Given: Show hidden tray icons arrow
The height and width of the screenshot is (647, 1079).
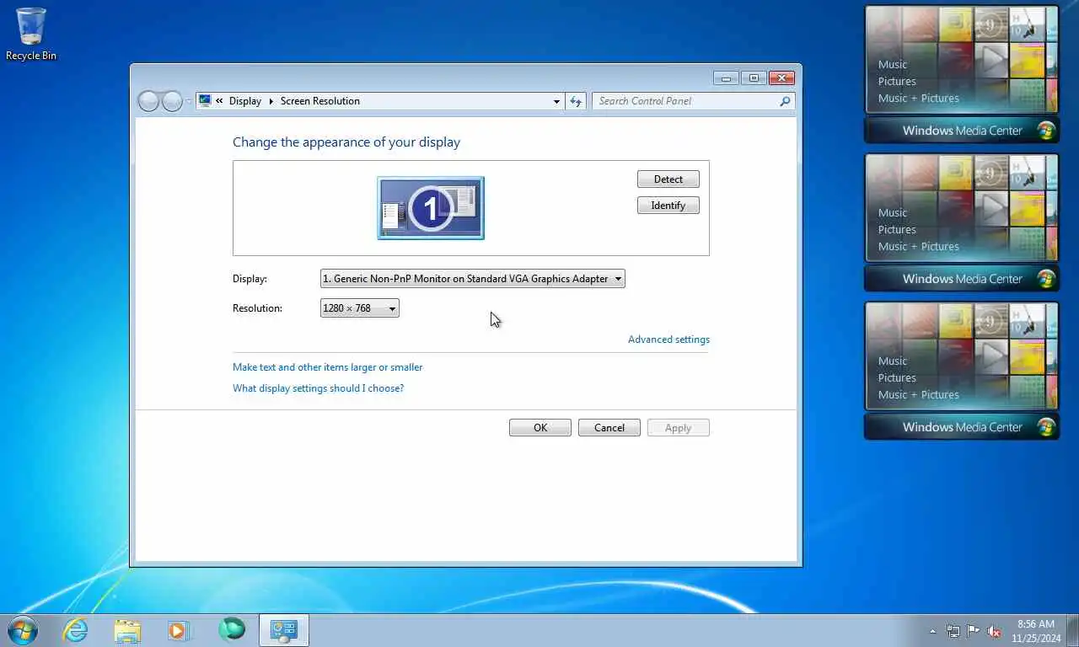Looking at the screenshot, I should click(932, 631).
